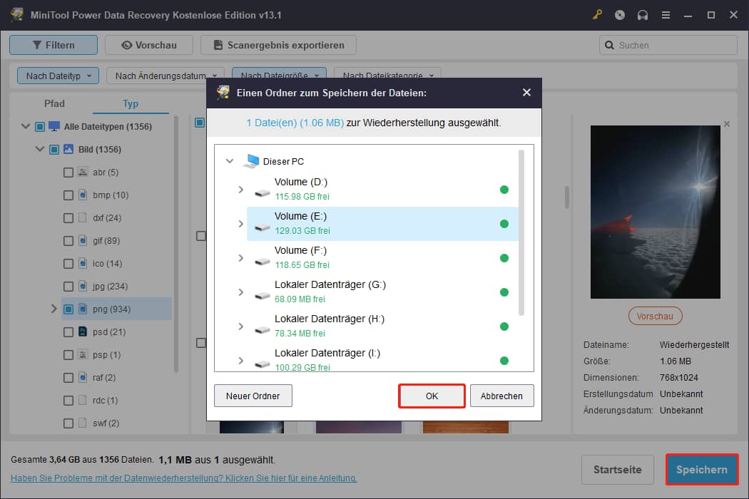Viewport: 749px width, 499px height.
Task: Switch to the Pfad tab
Action: [54, 103]
